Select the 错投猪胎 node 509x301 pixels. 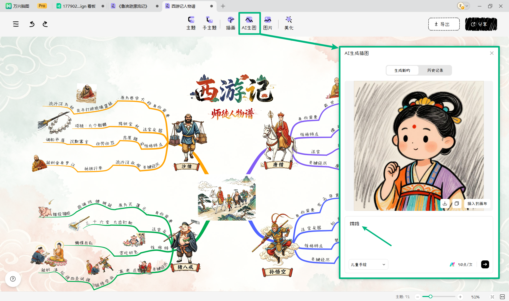pyautogui.click(x=62, y=214)
